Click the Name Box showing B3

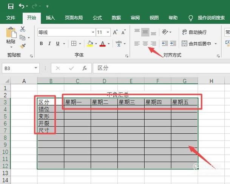[18, 68]
